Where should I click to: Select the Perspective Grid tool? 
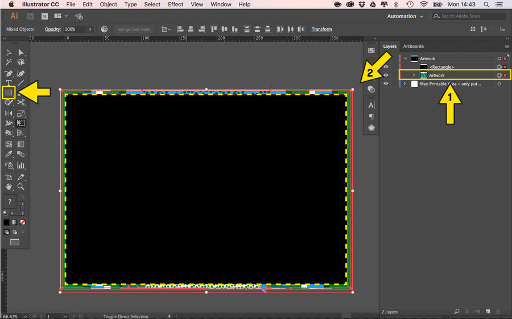pyautogui.click(x=21, y=133)
